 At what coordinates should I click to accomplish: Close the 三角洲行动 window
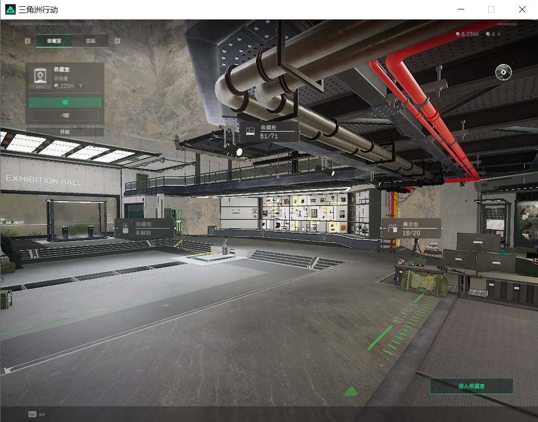pos(522,9)
